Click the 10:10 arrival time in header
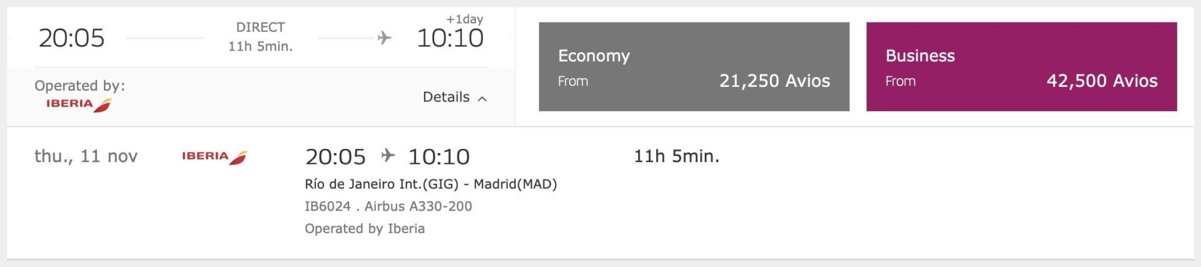 click(450, 38)
